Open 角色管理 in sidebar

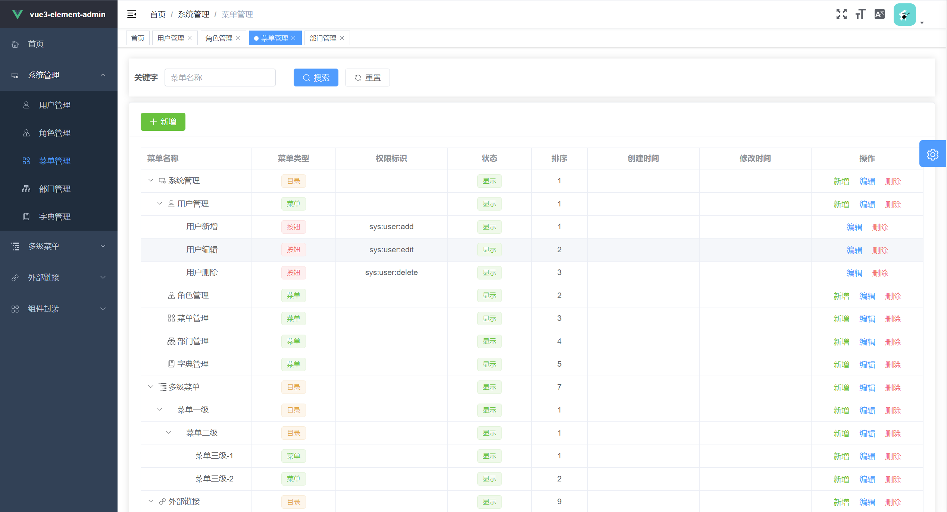point(59,133)
